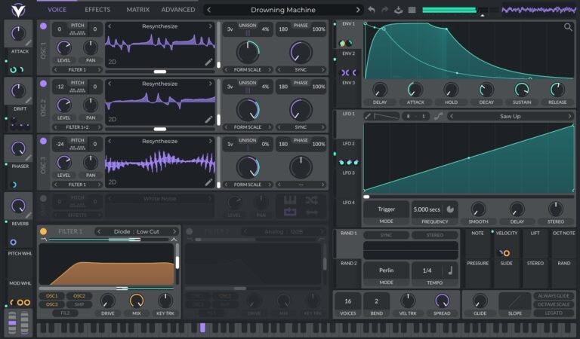Switch to the MATRIX tab
The width and height of the screenshot is (580, 339).
(138, 10)
